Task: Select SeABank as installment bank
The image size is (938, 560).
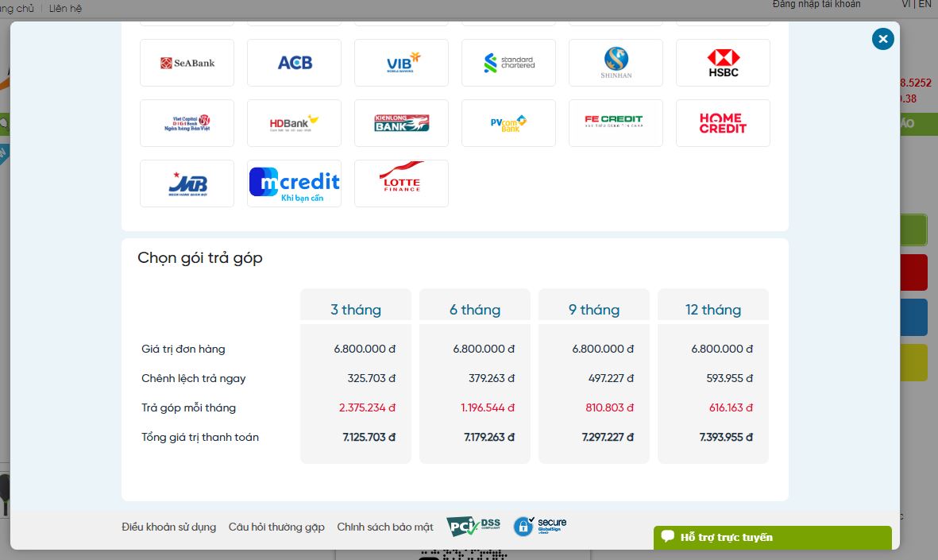Action: [187, 63]
